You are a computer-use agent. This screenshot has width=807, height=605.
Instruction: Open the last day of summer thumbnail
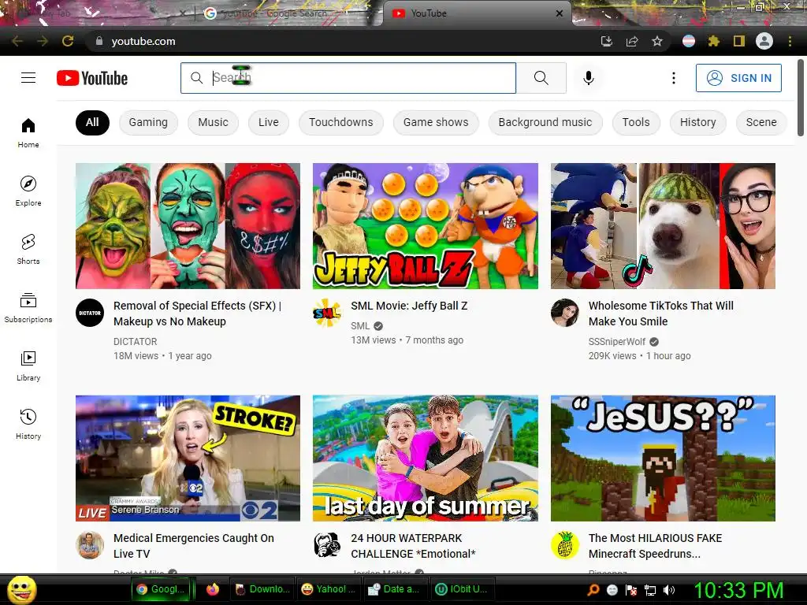coord(425,458)
